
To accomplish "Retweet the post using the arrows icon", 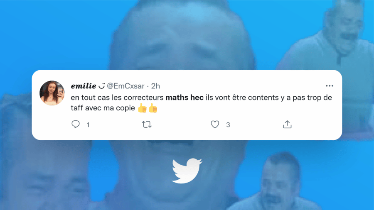I will [146, 124].
